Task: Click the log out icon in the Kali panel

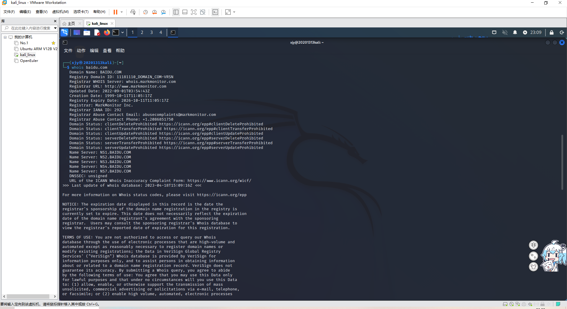Action: pyautogui.click(x=562, y=32)
